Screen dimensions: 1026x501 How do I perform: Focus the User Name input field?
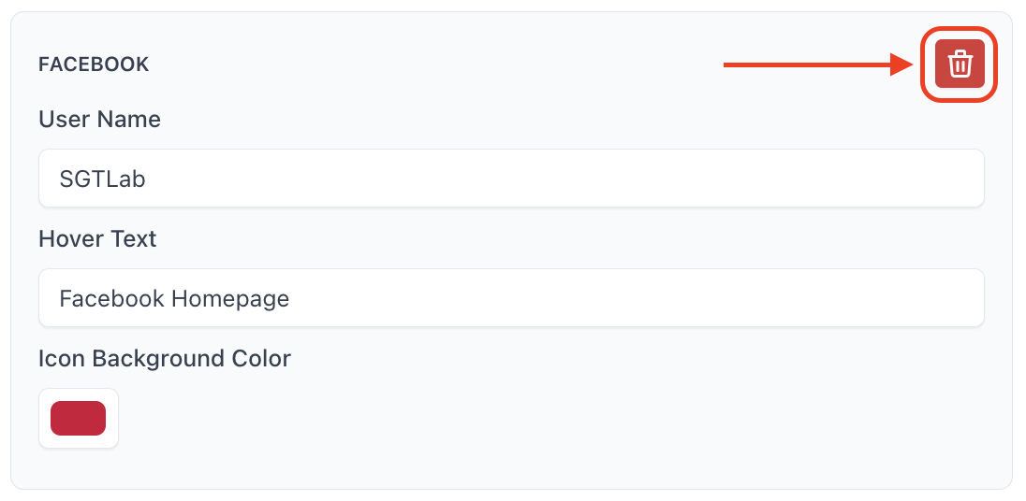click(510, 179)
